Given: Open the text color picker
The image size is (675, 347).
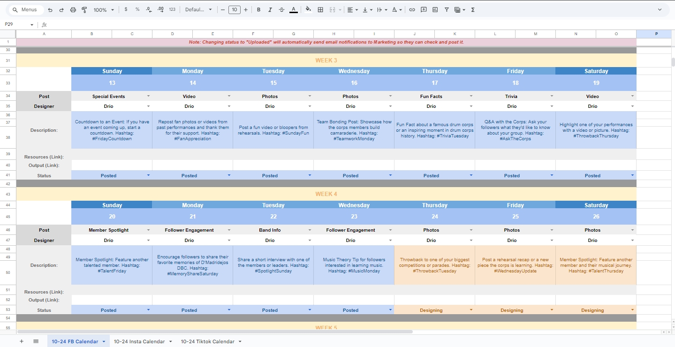Looking at the screenshot, I should [294, 9].
